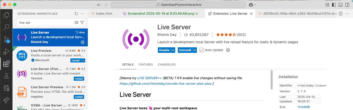Screen dimensions: 353x110
Task: Click the large Live Server logo
Action: coord(136,39)
